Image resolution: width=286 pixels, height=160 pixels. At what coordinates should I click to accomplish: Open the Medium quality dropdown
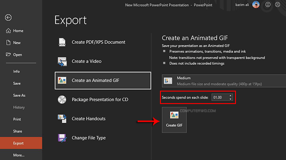point(224,81)
